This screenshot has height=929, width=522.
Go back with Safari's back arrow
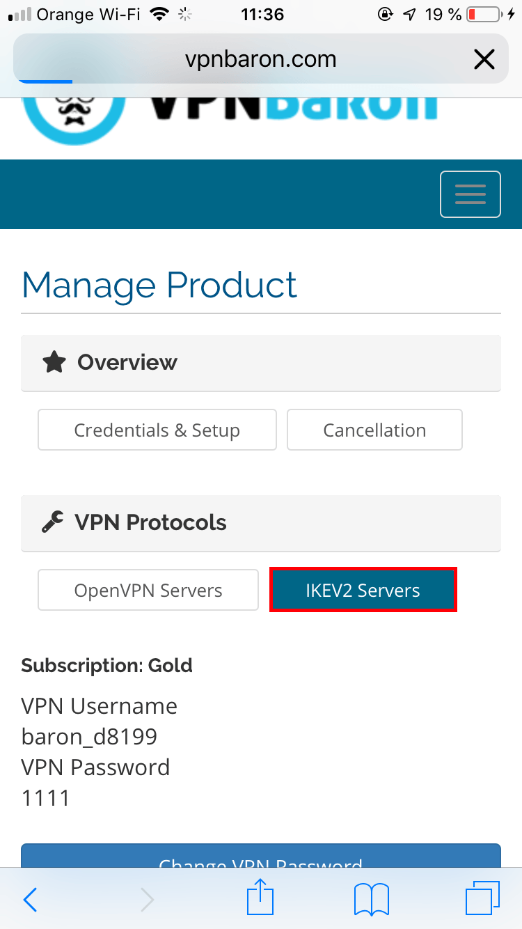(30, 900)
